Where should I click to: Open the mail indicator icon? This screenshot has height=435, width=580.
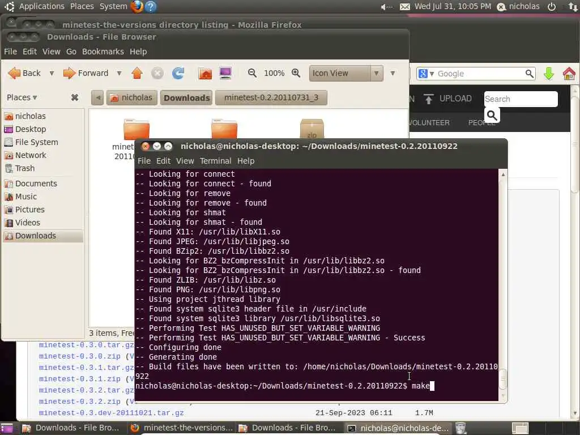click(405, 6)
